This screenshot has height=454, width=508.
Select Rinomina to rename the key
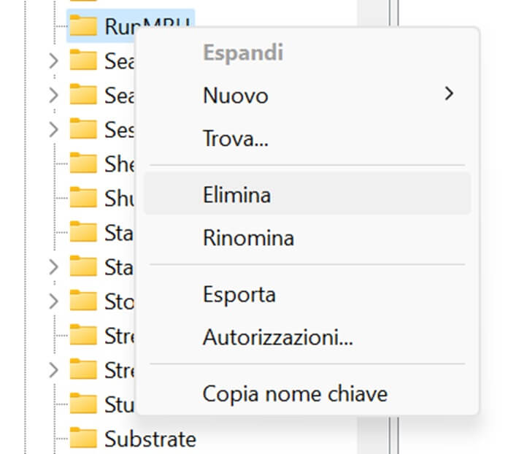click(x=307, y=237)
